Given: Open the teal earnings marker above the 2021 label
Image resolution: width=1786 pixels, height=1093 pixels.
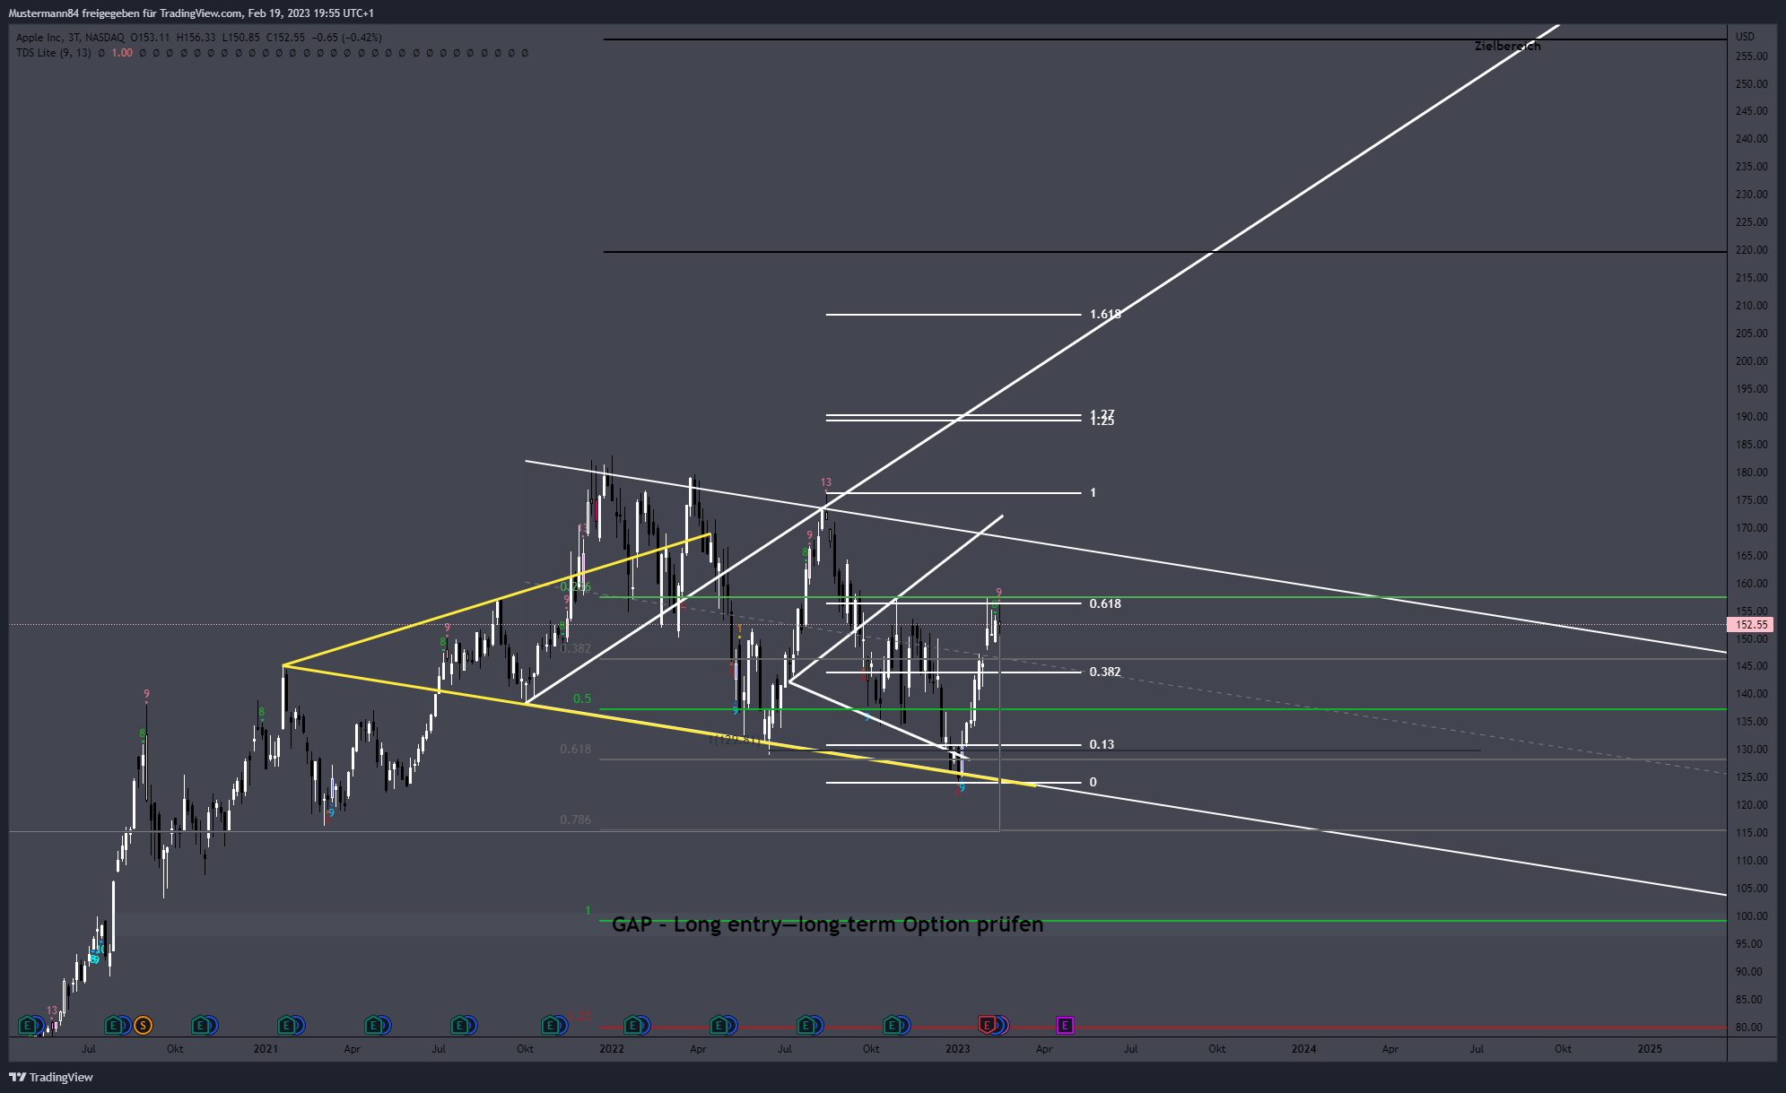Looking at the screenshot, I should (286, 1025).
